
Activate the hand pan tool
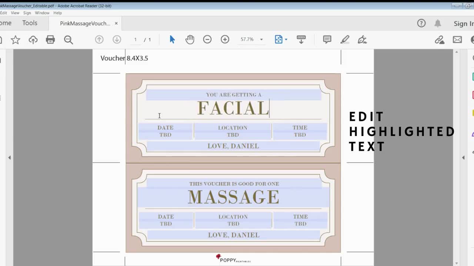(190, 40)
